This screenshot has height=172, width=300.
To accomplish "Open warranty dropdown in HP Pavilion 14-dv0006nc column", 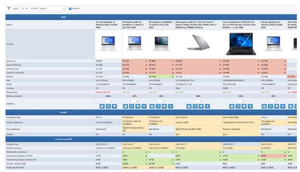I will [x=161, y=77].
